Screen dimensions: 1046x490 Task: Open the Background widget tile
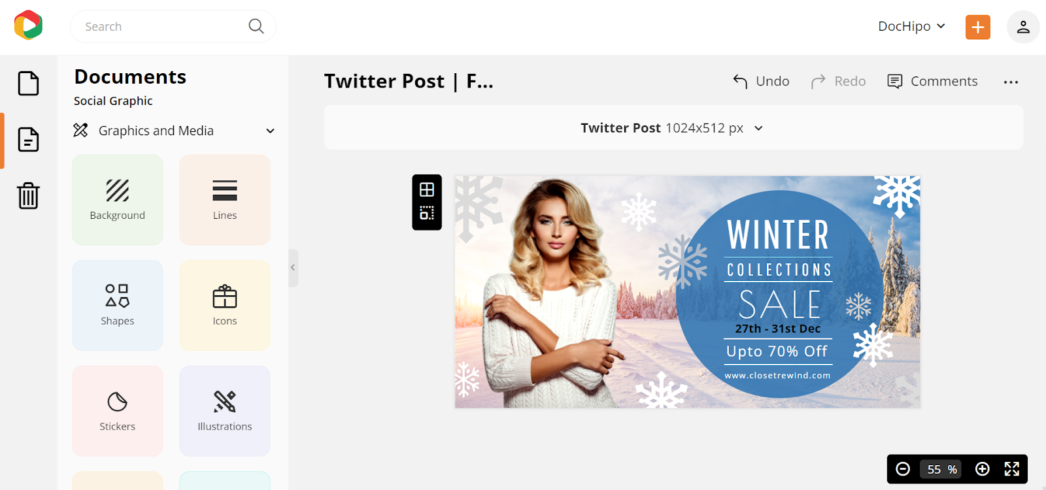(x=118, y=200)
